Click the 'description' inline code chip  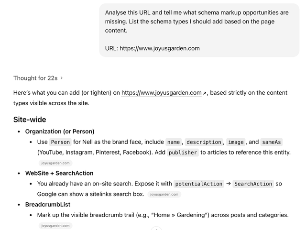point(204,142)
